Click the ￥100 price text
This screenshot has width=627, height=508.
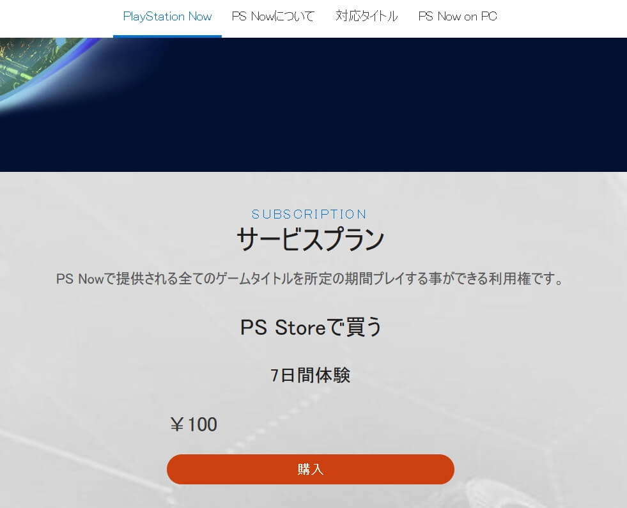coord(194,424)
